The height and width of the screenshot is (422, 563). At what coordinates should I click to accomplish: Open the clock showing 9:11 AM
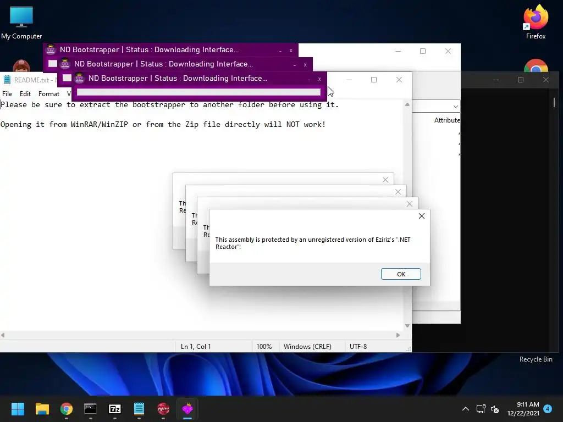523,409
